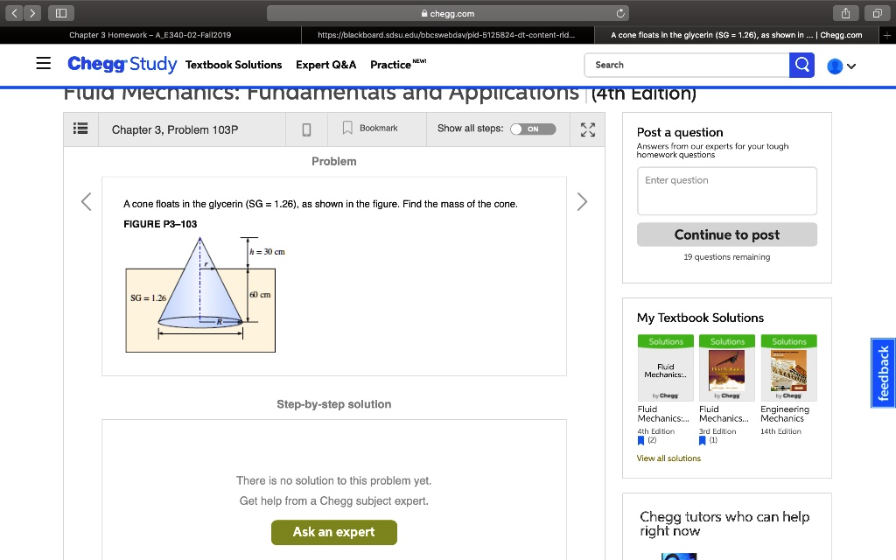Bookmark Chapter 3, Problem 103P
This screenshot has height=560, width=896.
click(369, 129)
